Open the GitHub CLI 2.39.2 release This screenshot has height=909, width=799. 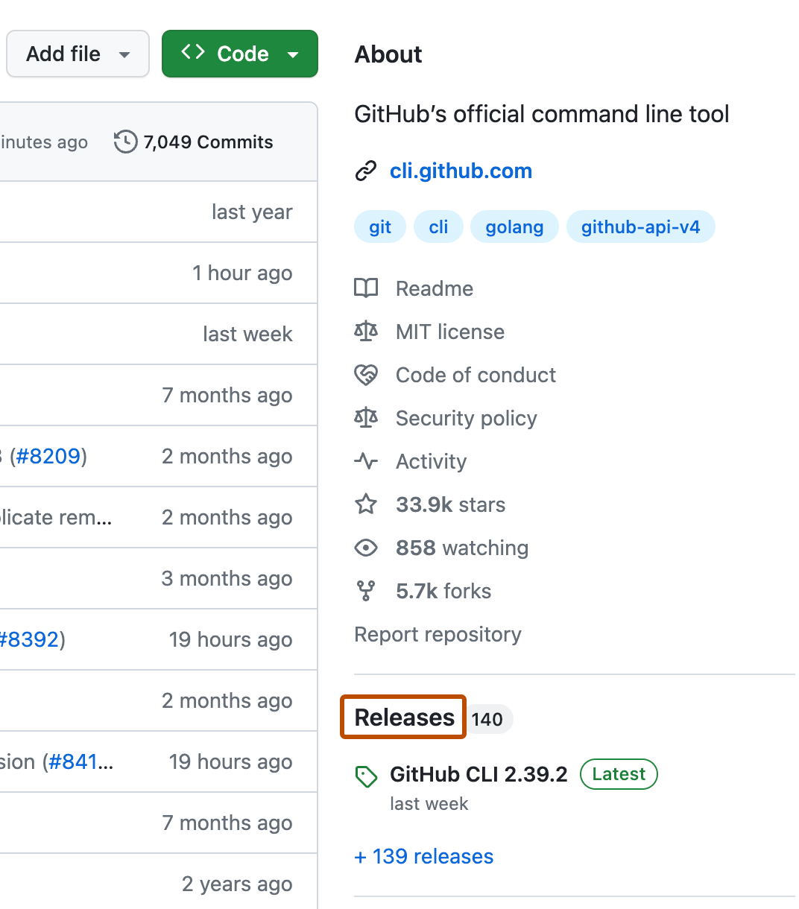[478, 774]
